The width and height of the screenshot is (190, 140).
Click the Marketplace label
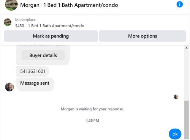point(25,20)
